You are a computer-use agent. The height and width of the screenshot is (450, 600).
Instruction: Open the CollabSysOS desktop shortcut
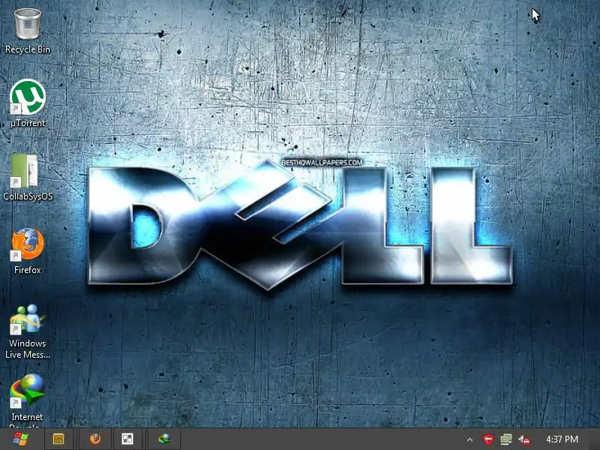coord(25,170)
